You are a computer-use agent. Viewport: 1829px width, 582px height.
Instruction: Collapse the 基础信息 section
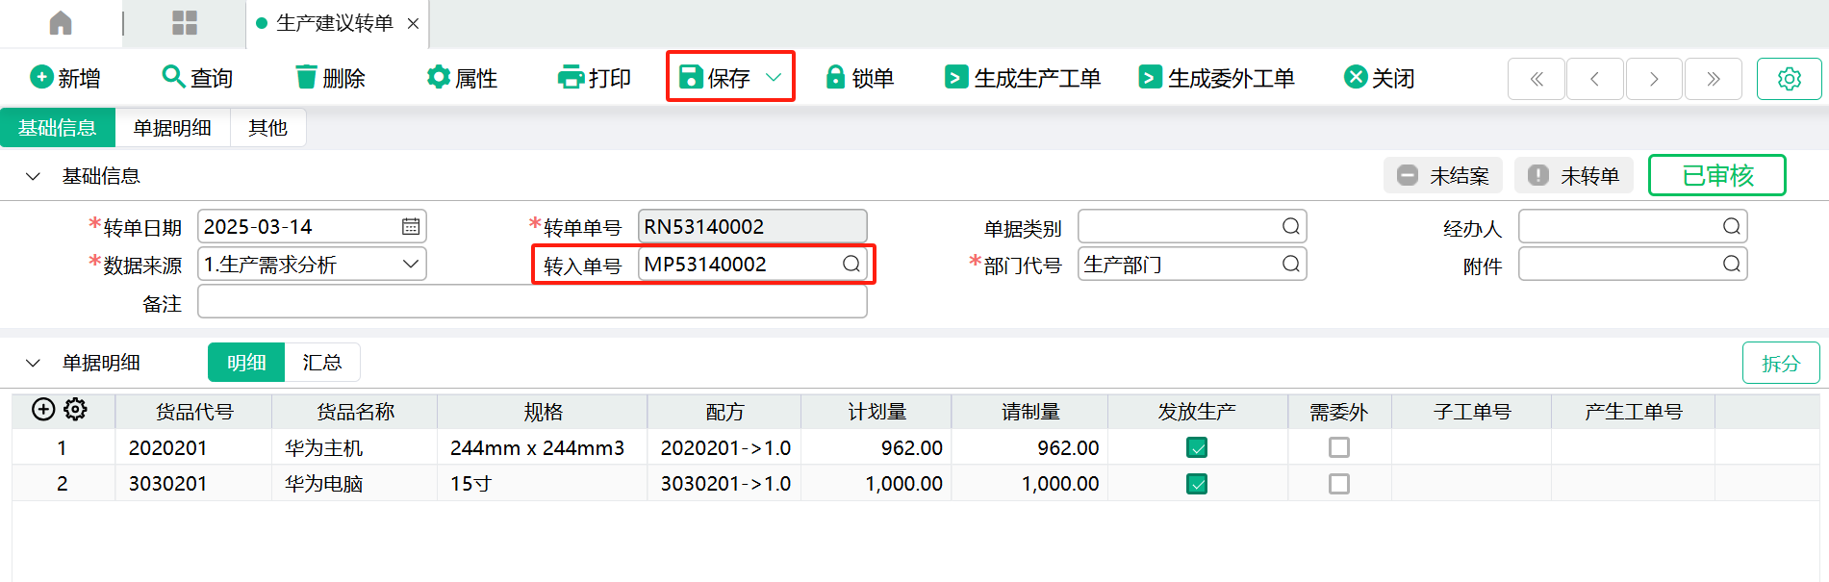tap(33, 177)
